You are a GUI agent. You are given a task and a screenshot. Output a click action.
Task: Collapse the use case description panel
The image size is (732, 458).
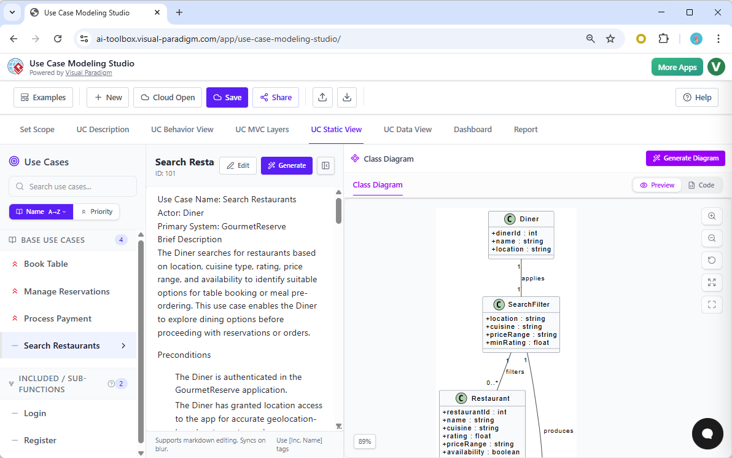325,165
